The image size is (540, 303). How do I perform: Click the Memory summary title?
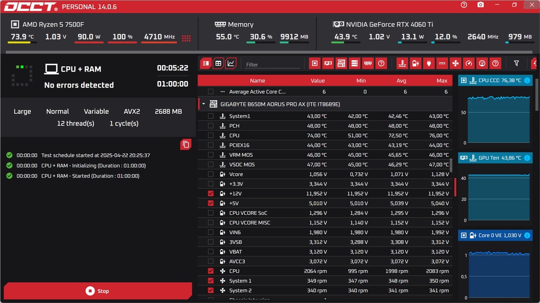(240, 24)
